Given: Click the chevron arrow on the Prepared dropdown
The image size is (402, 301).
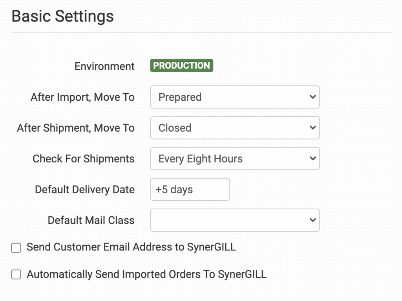Looking at the screenshot, I should [x=312, y=97].
